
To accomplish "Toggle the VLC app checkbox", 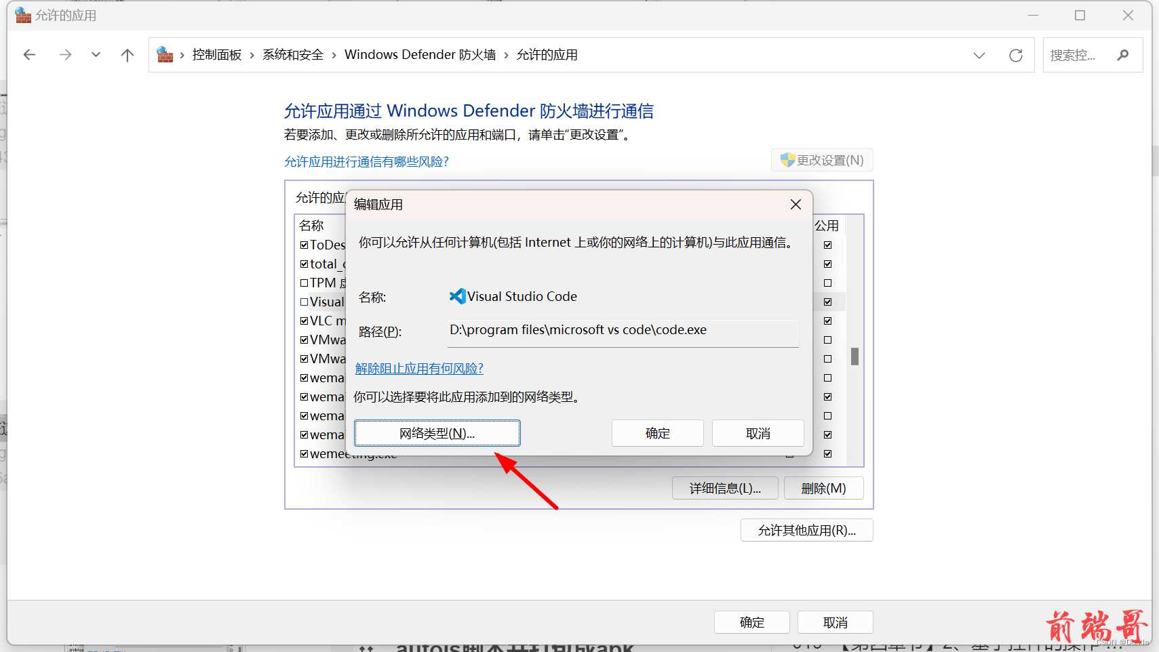I will (x=304, y=321).
